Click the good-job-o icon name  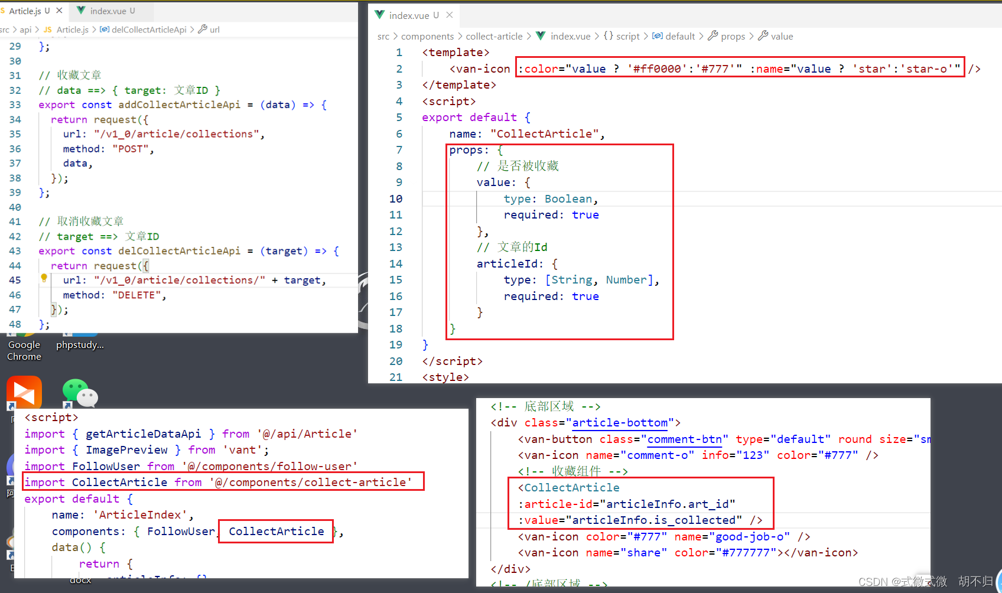(x=750, y=537)
